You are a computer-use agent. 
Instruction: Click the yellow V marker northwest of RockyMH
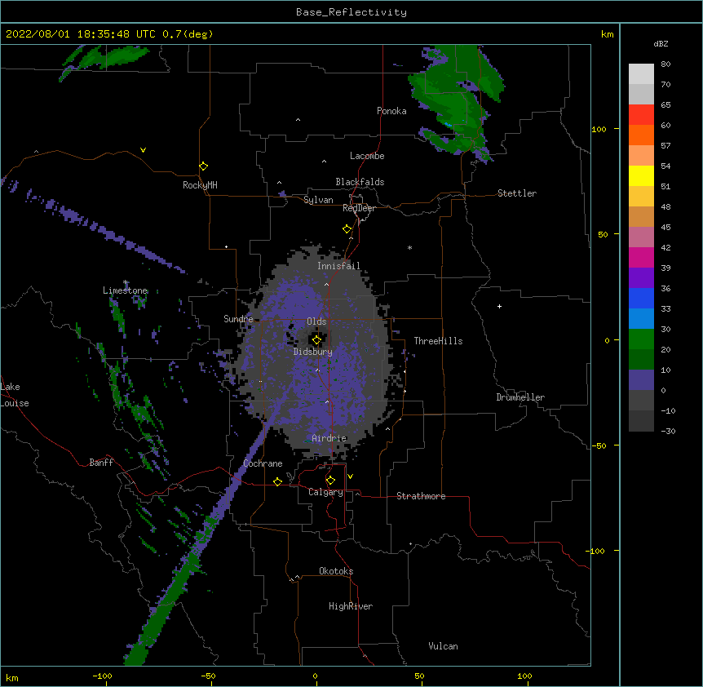[143, 150]
